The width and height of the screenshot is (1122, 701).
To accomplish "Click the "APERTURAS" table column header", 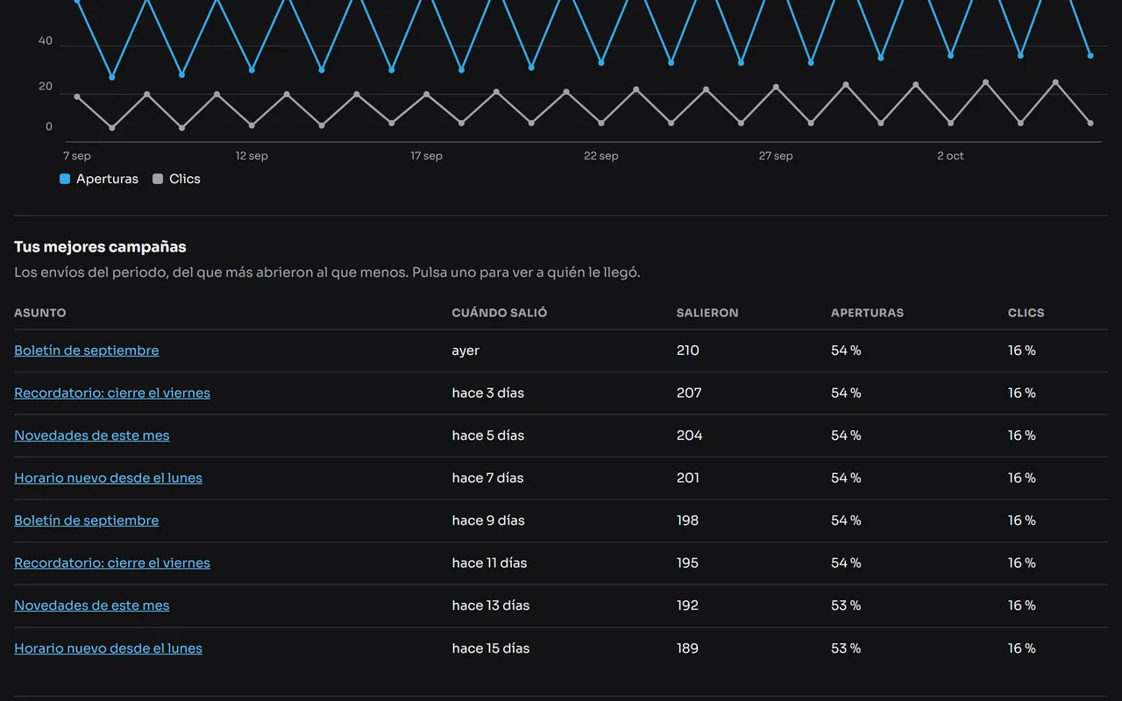I will pyautogui.click(x=867, y=313).
